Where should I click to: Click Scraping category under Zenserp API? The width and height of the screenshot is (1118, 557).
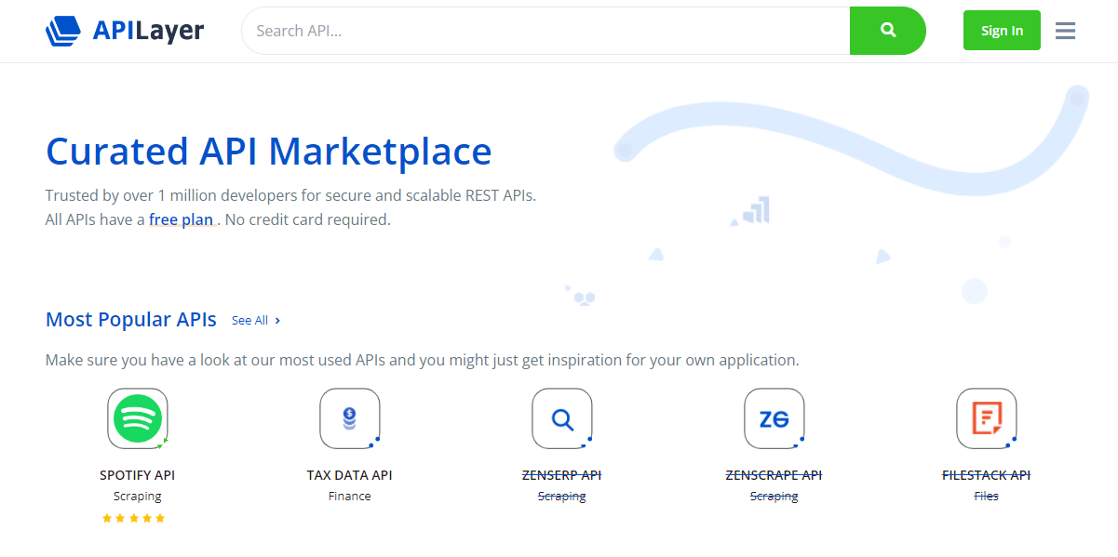[x=562, y=497]
